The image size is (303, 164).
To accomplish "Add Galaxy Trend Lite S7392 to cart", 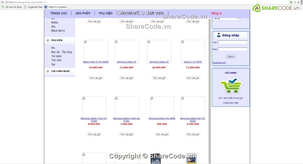I will 127,134.
